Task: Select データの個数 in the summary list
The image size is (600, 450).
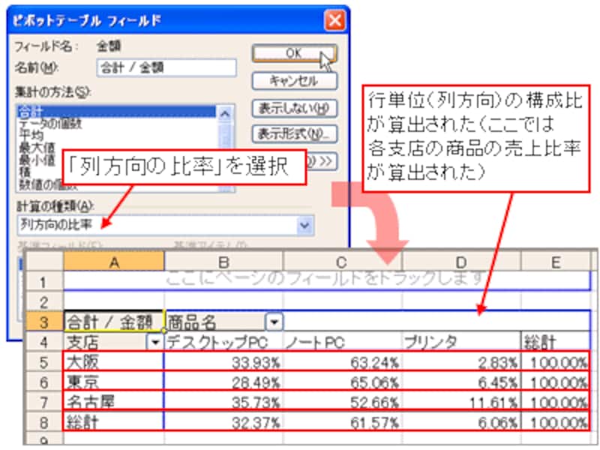Action: click(50, 124)
